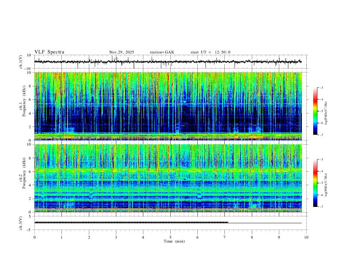
Task: Click the '7' tick on time axis
Action: 225,237
